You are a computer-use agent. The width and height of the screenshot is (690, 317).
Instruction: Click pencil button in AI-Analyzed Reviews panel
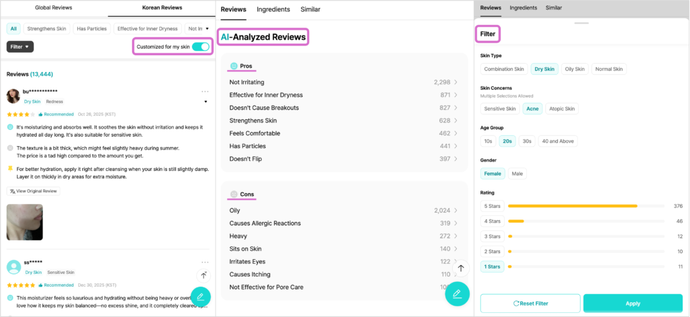[x=456, y=293]
